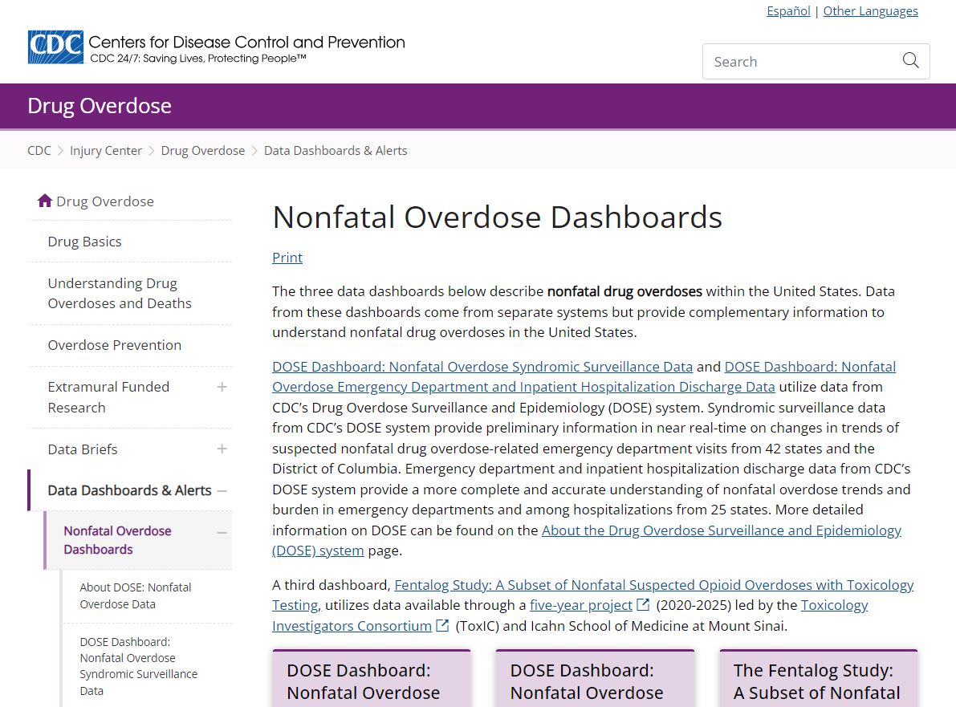Follow the five-year project link
Viewport: 956px width, 707px height.
581,605
